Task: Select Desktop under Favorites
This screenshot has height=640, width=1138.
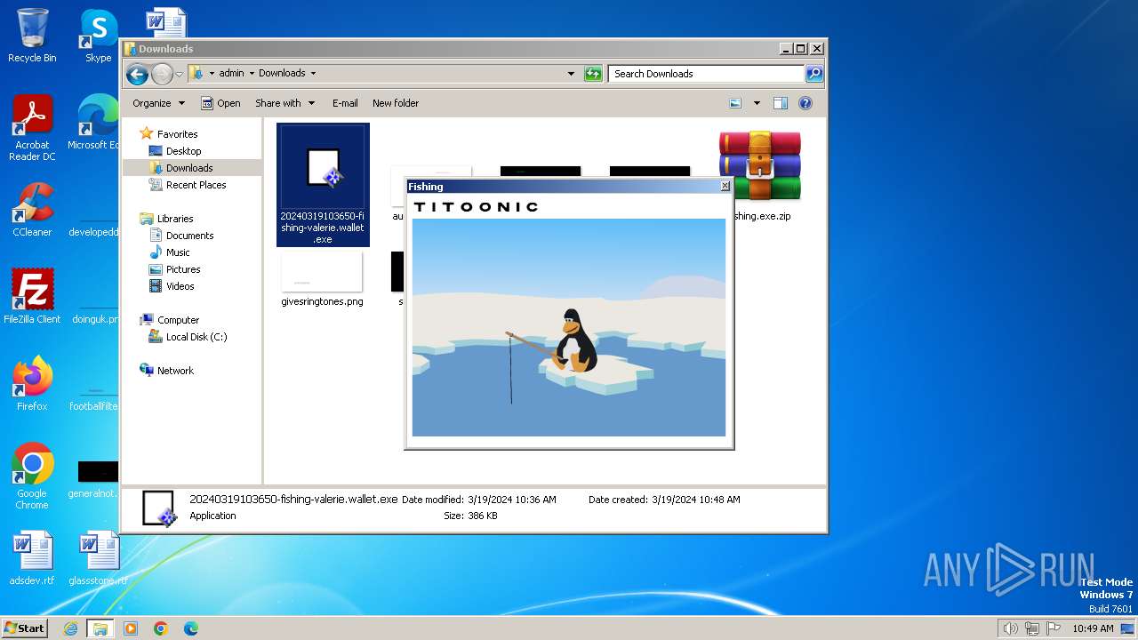Action: tap(183, 151)
